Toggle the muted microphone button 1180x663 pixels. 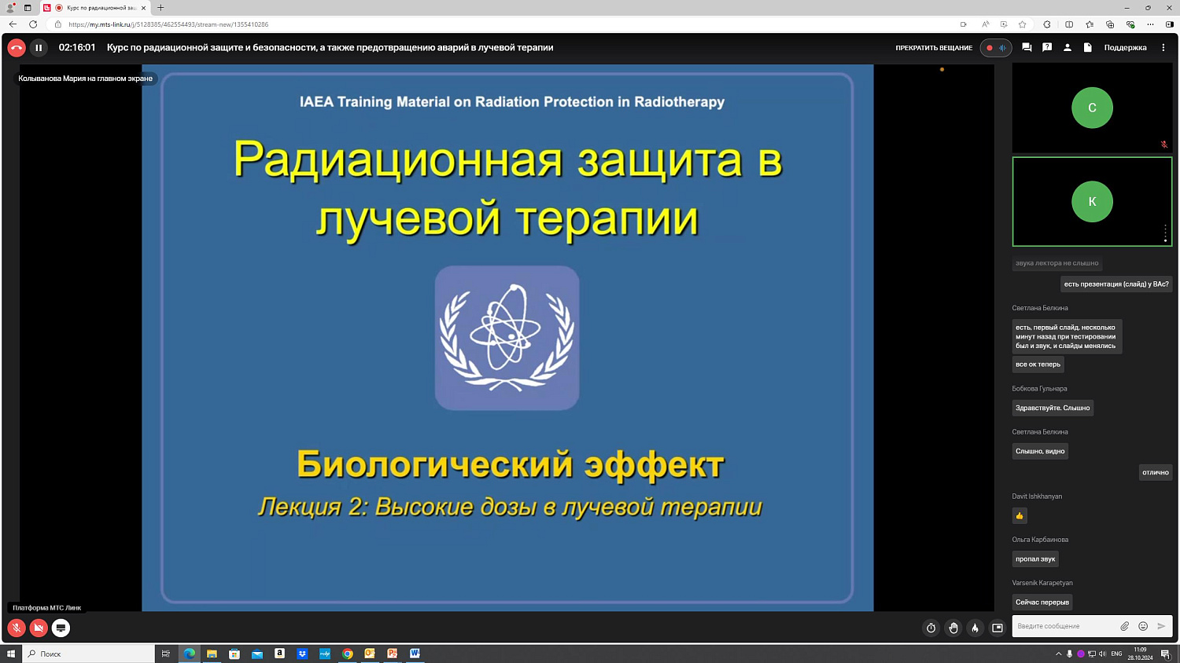pyautogui.click(x=17, y=628)
